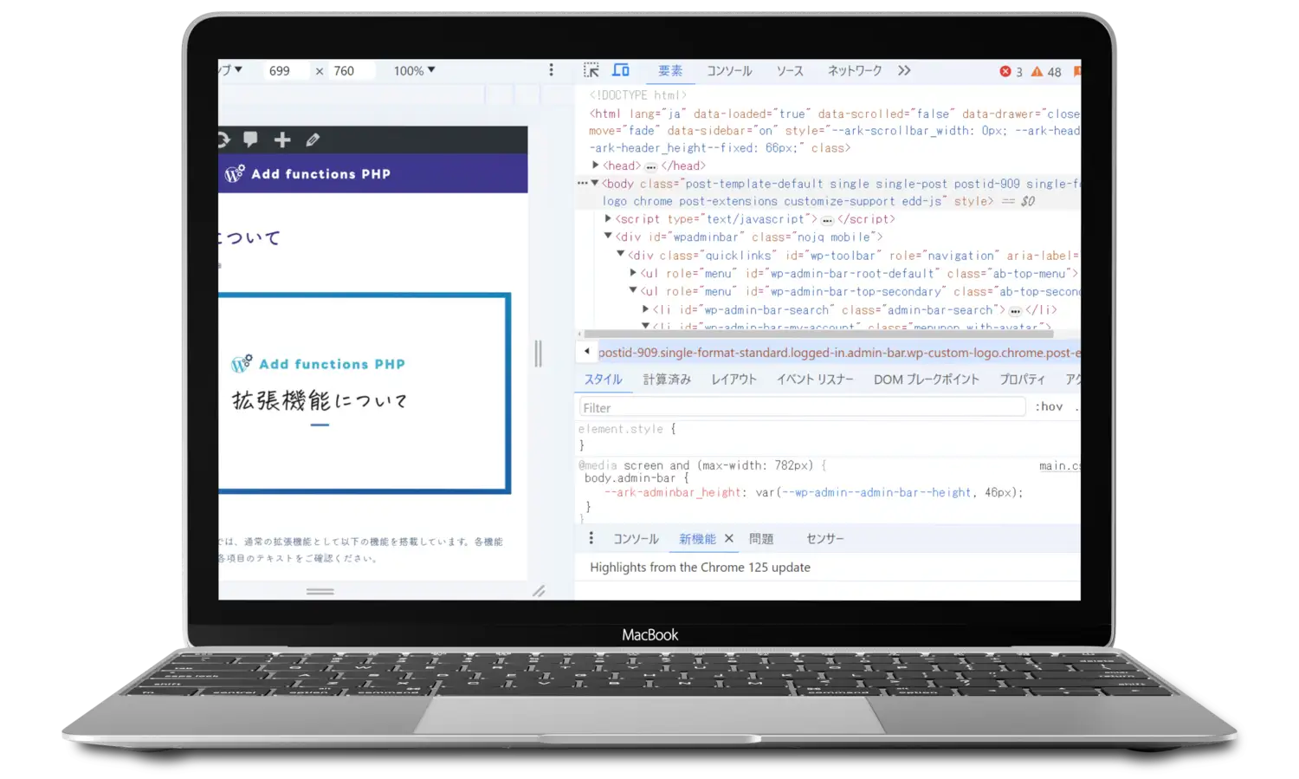Toggle the device toolbar icon
1299x779 pixels.
coord(621,70)
